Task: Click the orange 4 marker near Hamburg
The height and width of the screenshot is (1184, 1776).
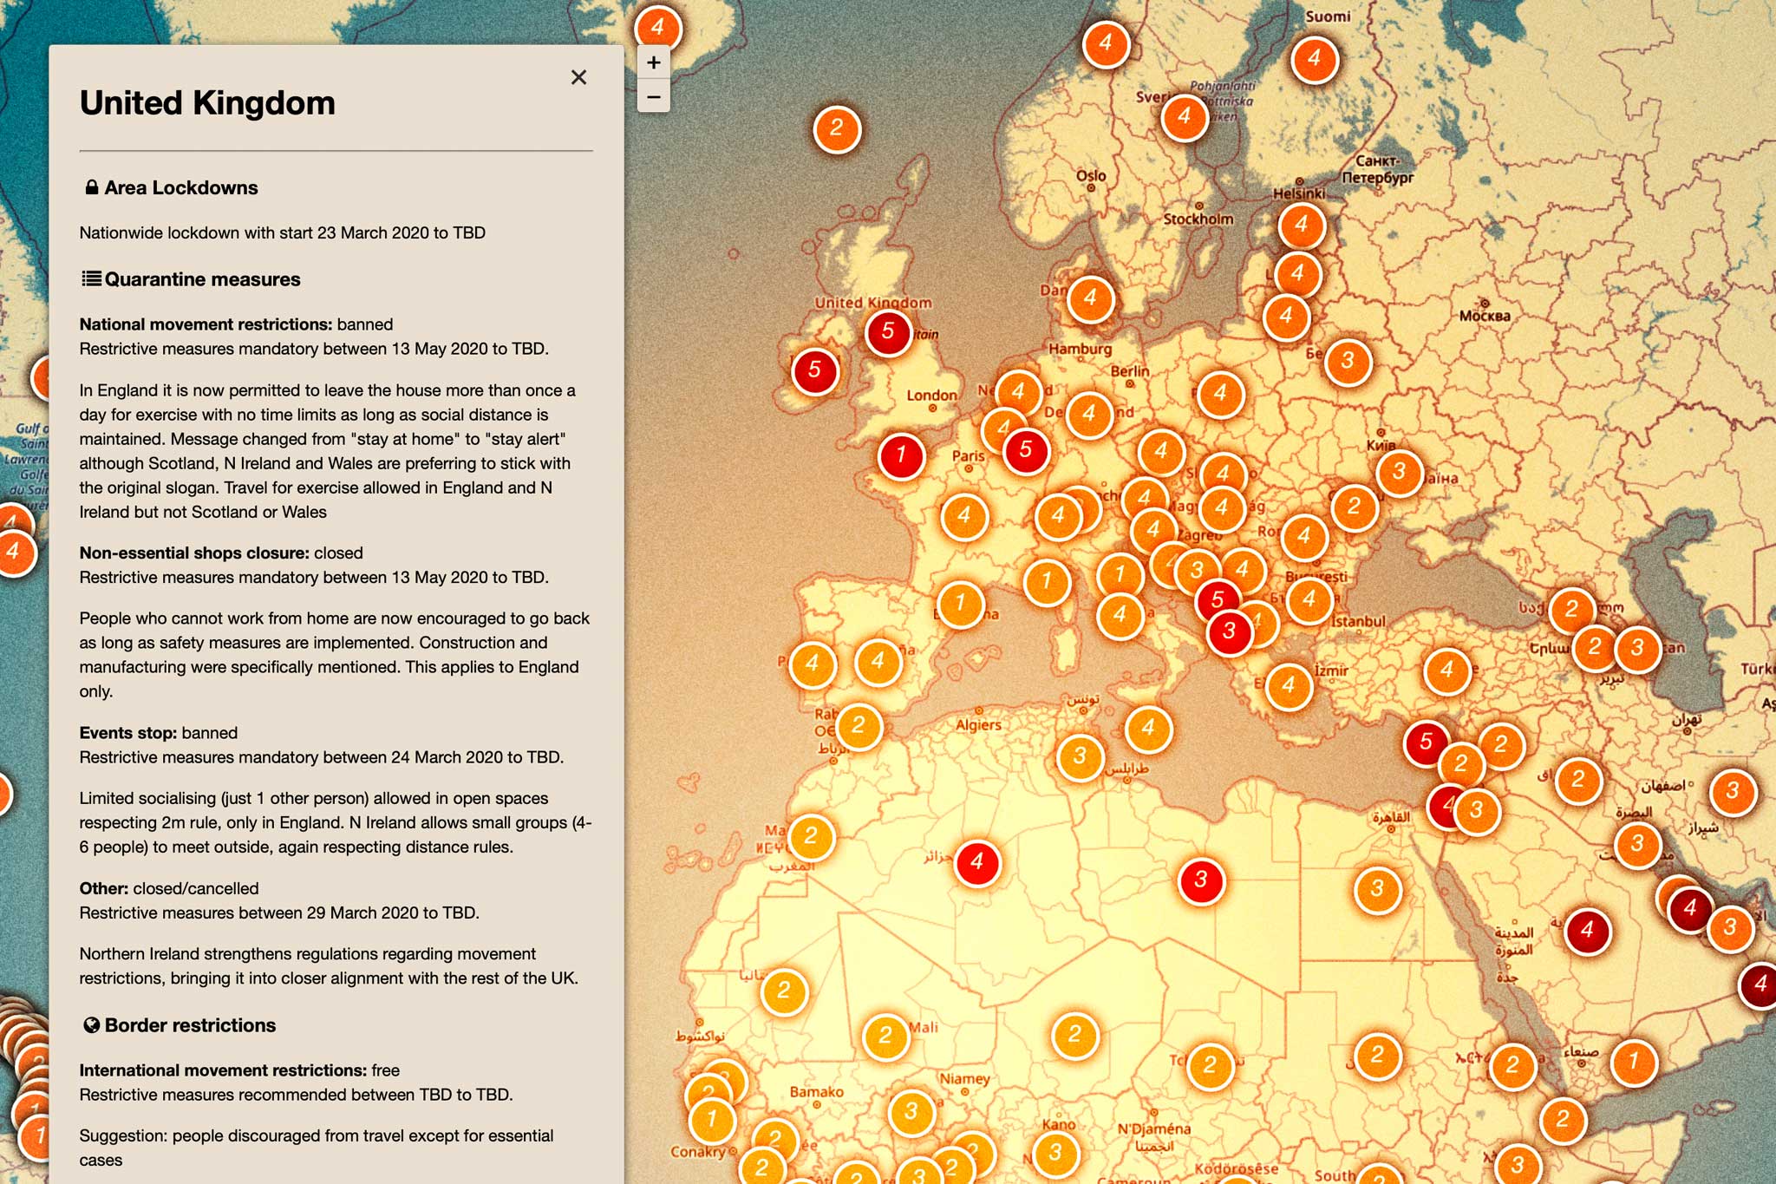Action: click(x=1090, y=298)
